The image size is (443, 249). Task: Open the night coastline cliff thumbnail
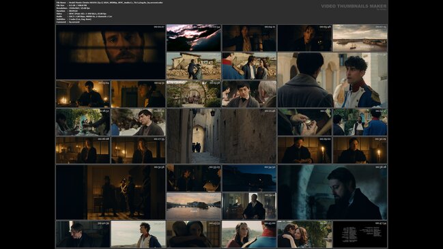[249, 178]
